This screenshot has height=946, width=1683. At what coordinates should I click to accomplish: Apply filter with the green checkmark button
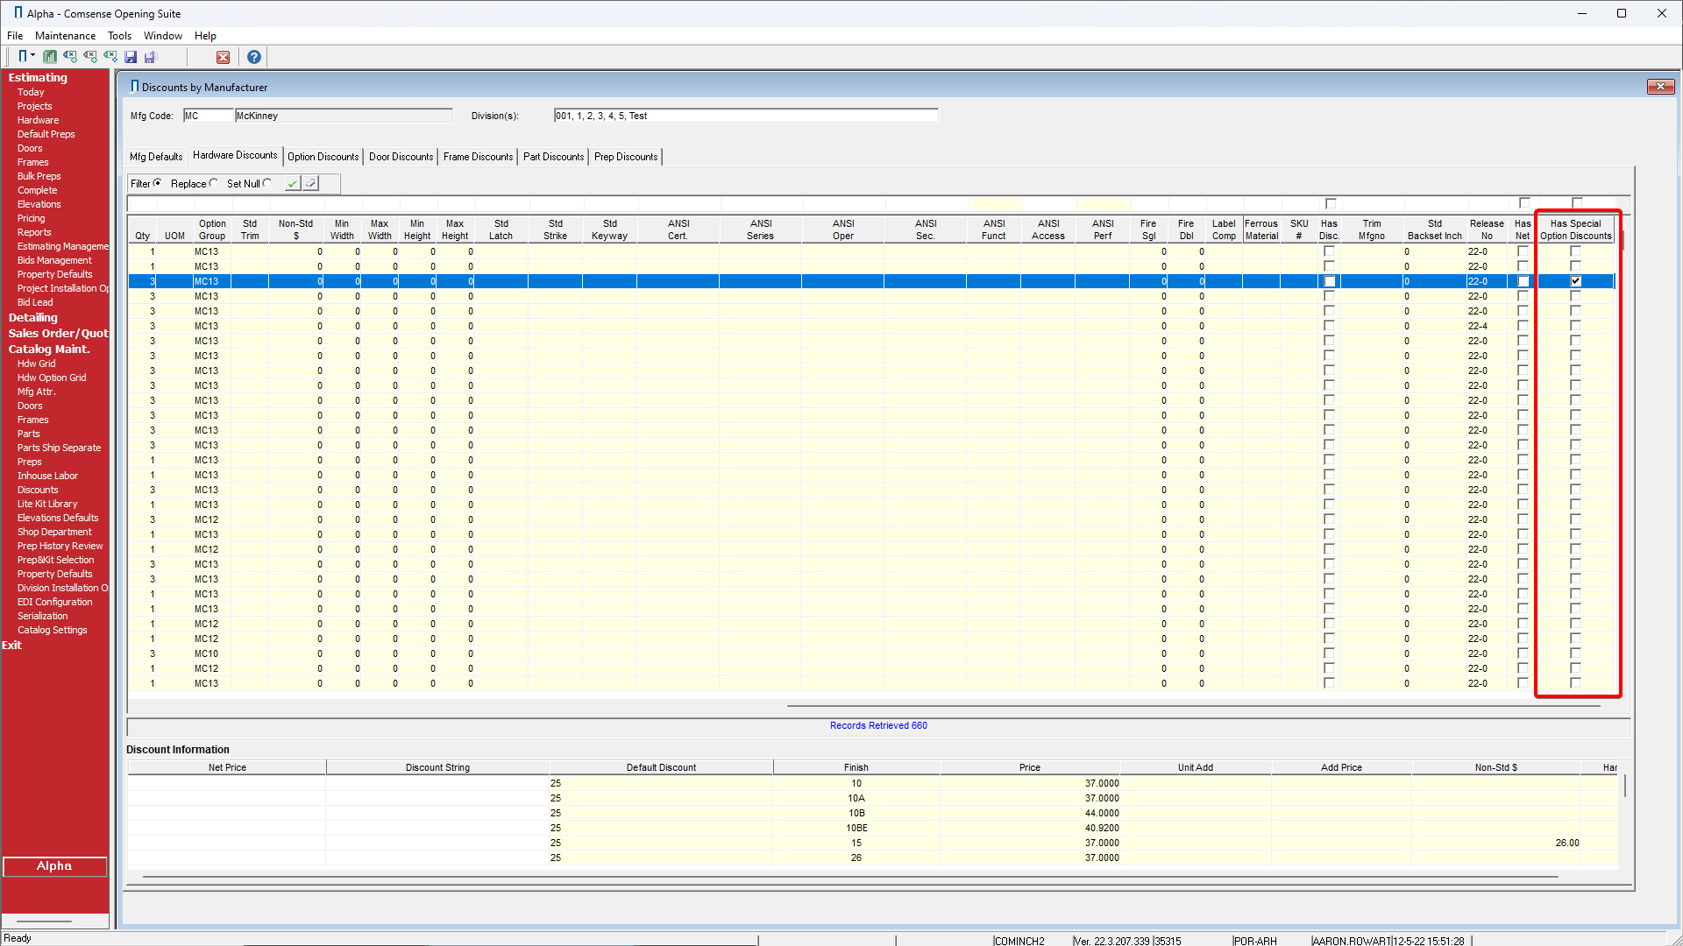292,184
